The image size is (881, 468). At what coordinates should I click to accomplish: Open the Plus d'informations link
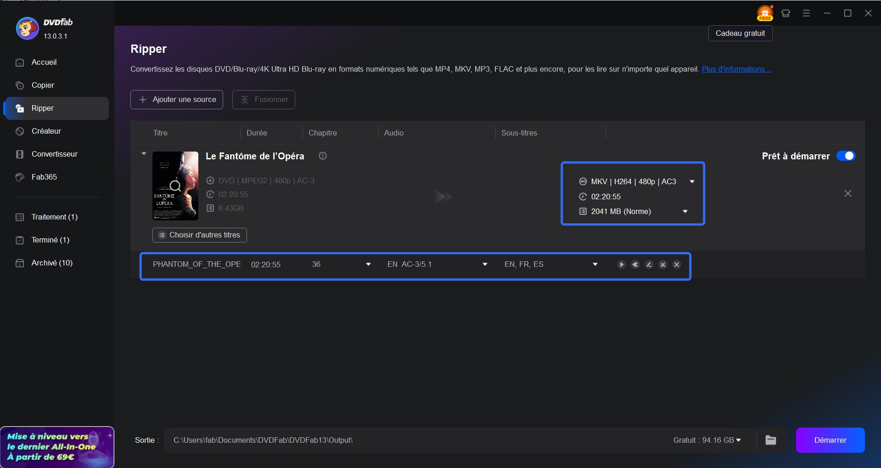point(736,69)
